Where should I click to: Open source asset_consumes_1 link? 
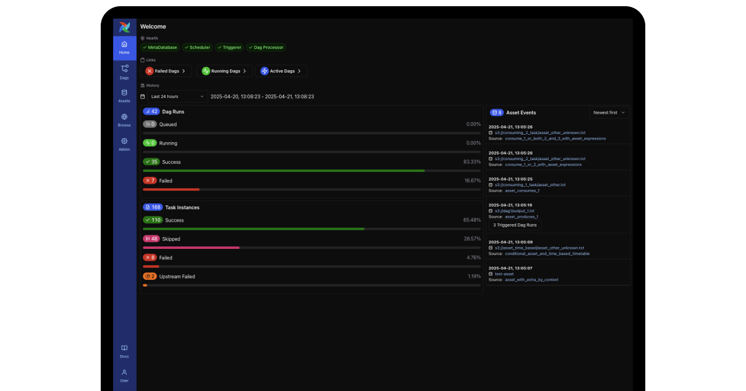pos(522,191)
